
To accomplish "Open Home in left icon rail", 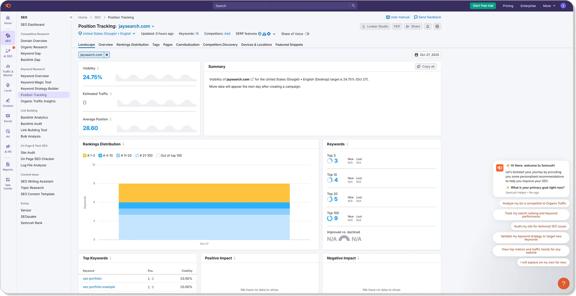I will (8, 20).
